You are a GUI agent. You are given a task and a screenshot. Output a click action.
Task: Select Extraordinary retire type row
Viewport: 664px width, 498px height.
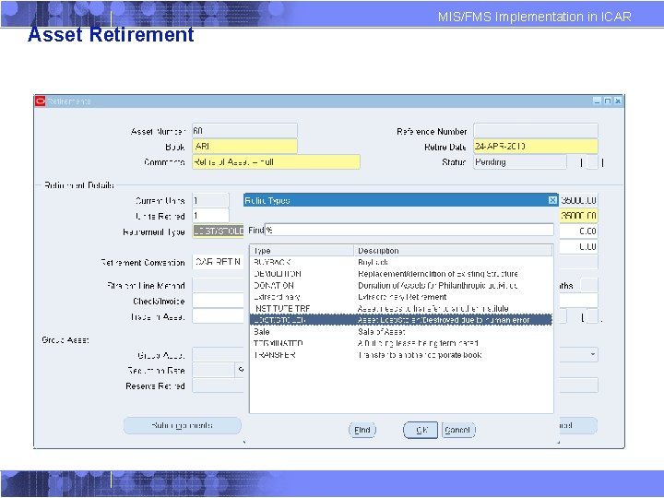pos(400,297)
